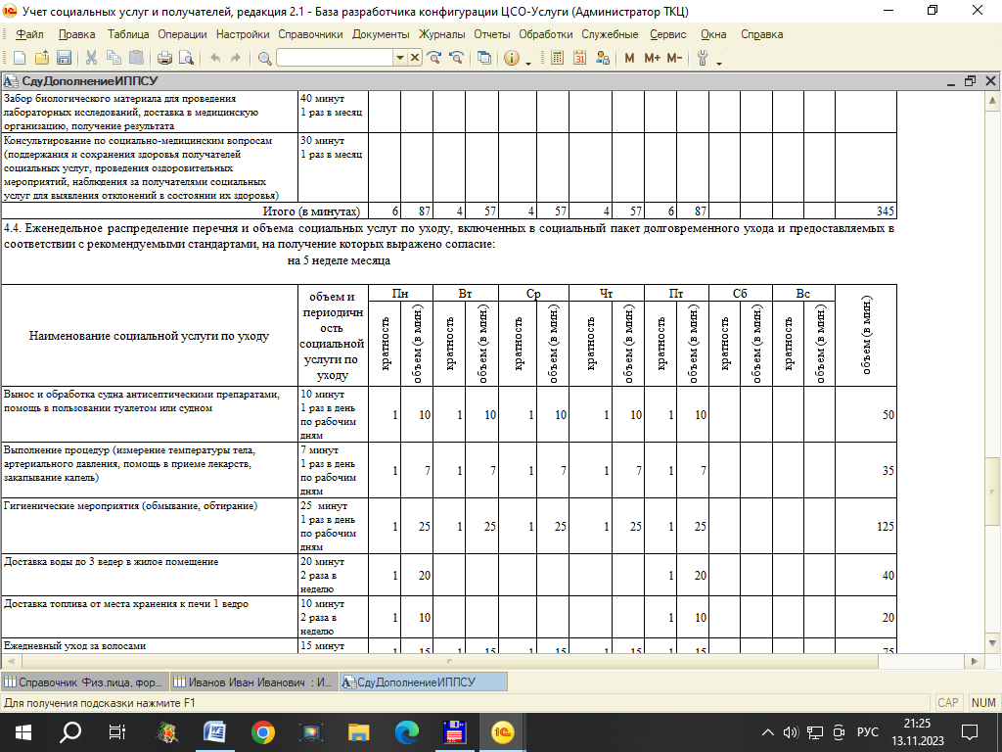
Task: Click the toolbar search input field
Action: point(334,58)
